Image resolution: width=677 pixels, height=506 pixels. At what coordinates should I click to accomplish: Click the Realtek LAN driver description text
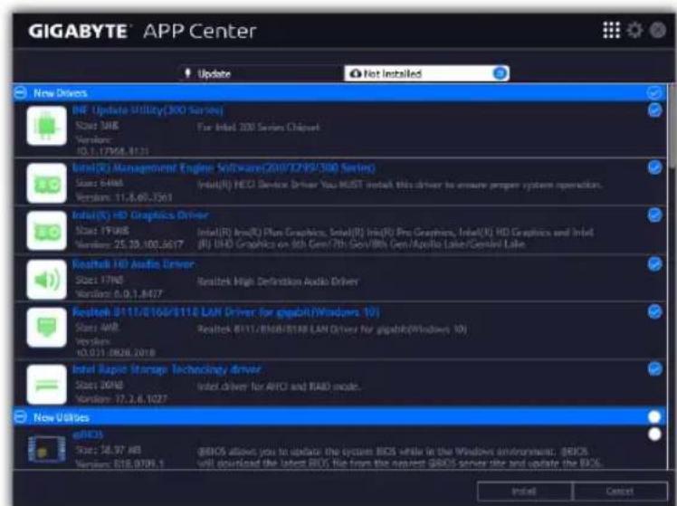click(332, 329)
